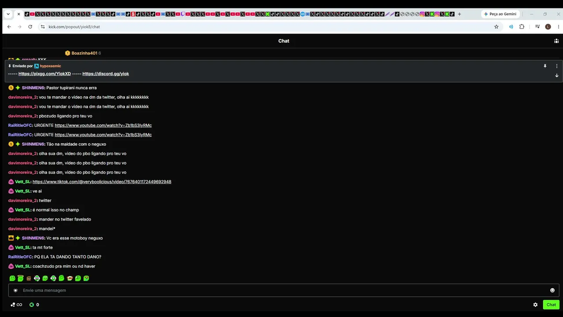
Task: Click the shield icon inside message box
Action: tap(16, 290)
